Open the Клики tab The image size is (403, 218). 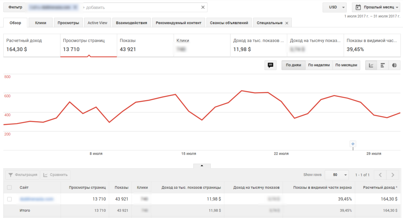point(41,23)
